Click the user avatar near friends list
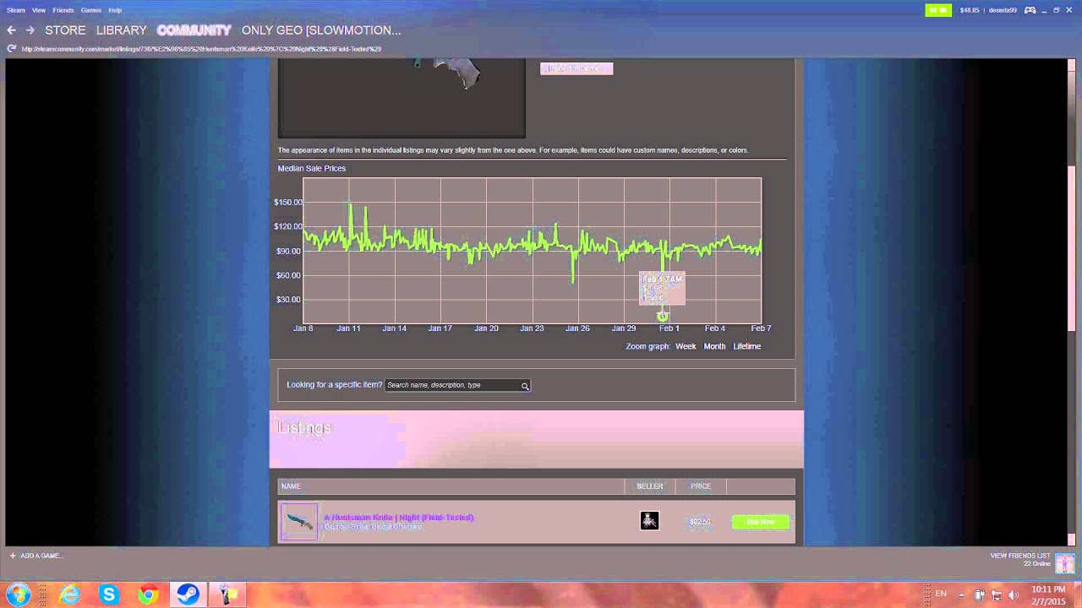 (x=1064, y=563)
